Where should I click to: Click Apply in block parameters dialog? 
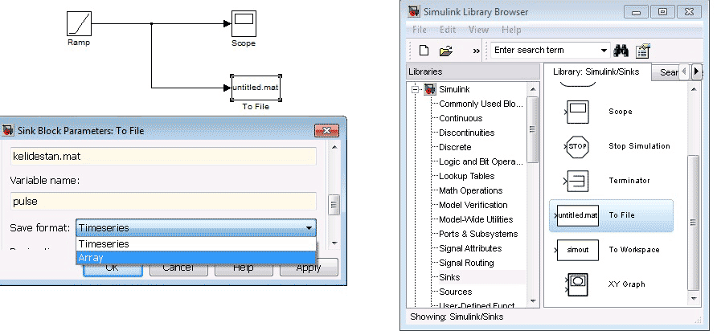(309, 268)
